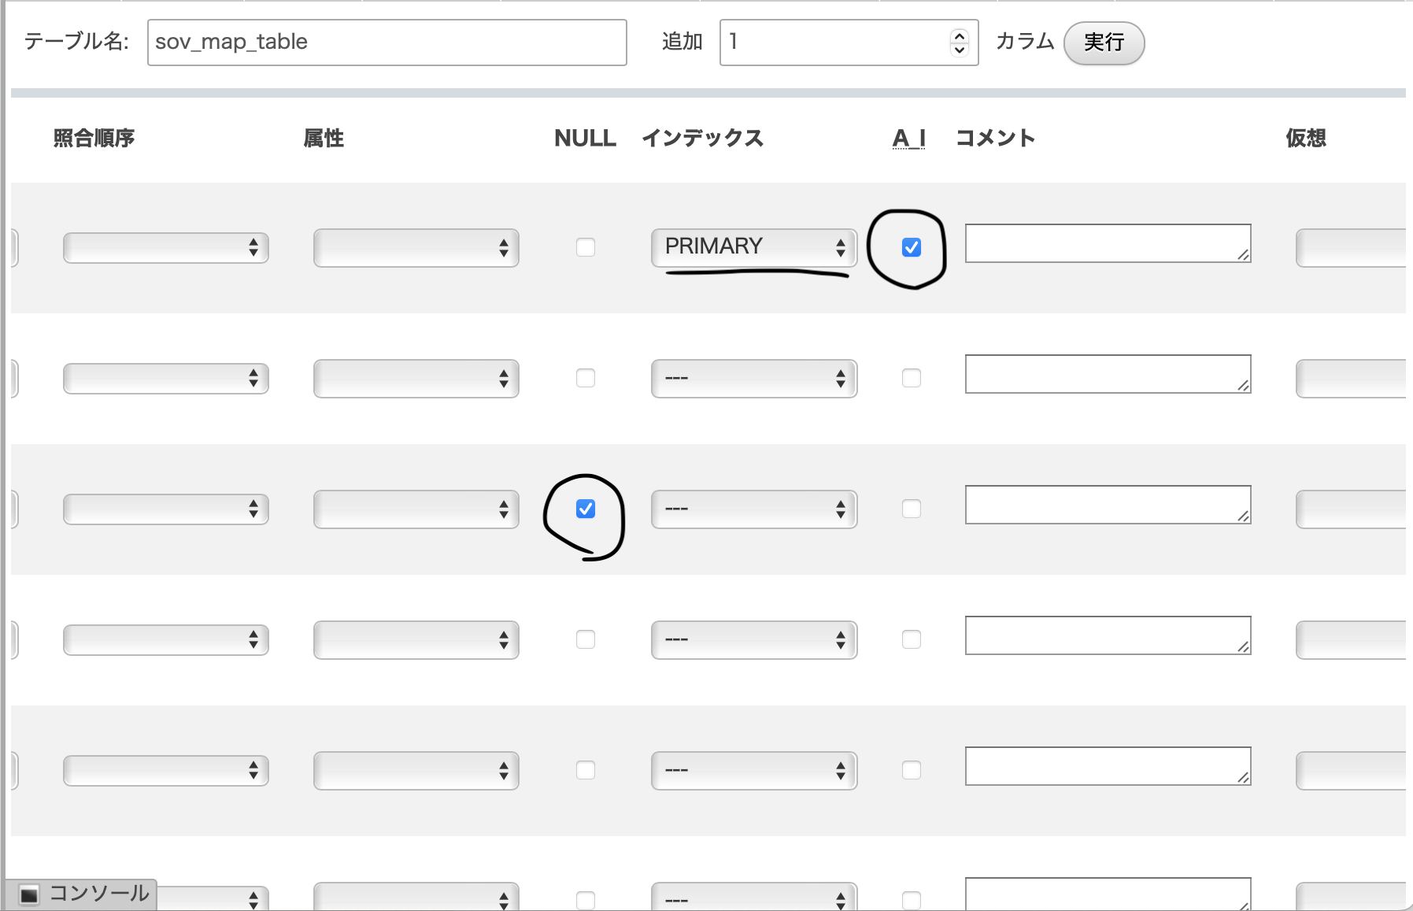Expand the index dropdown in the third row
Screen dimensions: 1413x911
click(x=753, y=509)
